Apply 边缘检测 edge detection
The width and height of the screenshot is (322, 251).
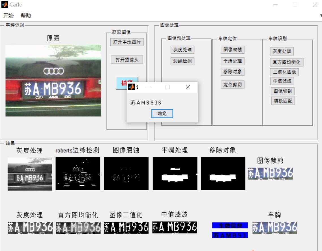(183, 61)
